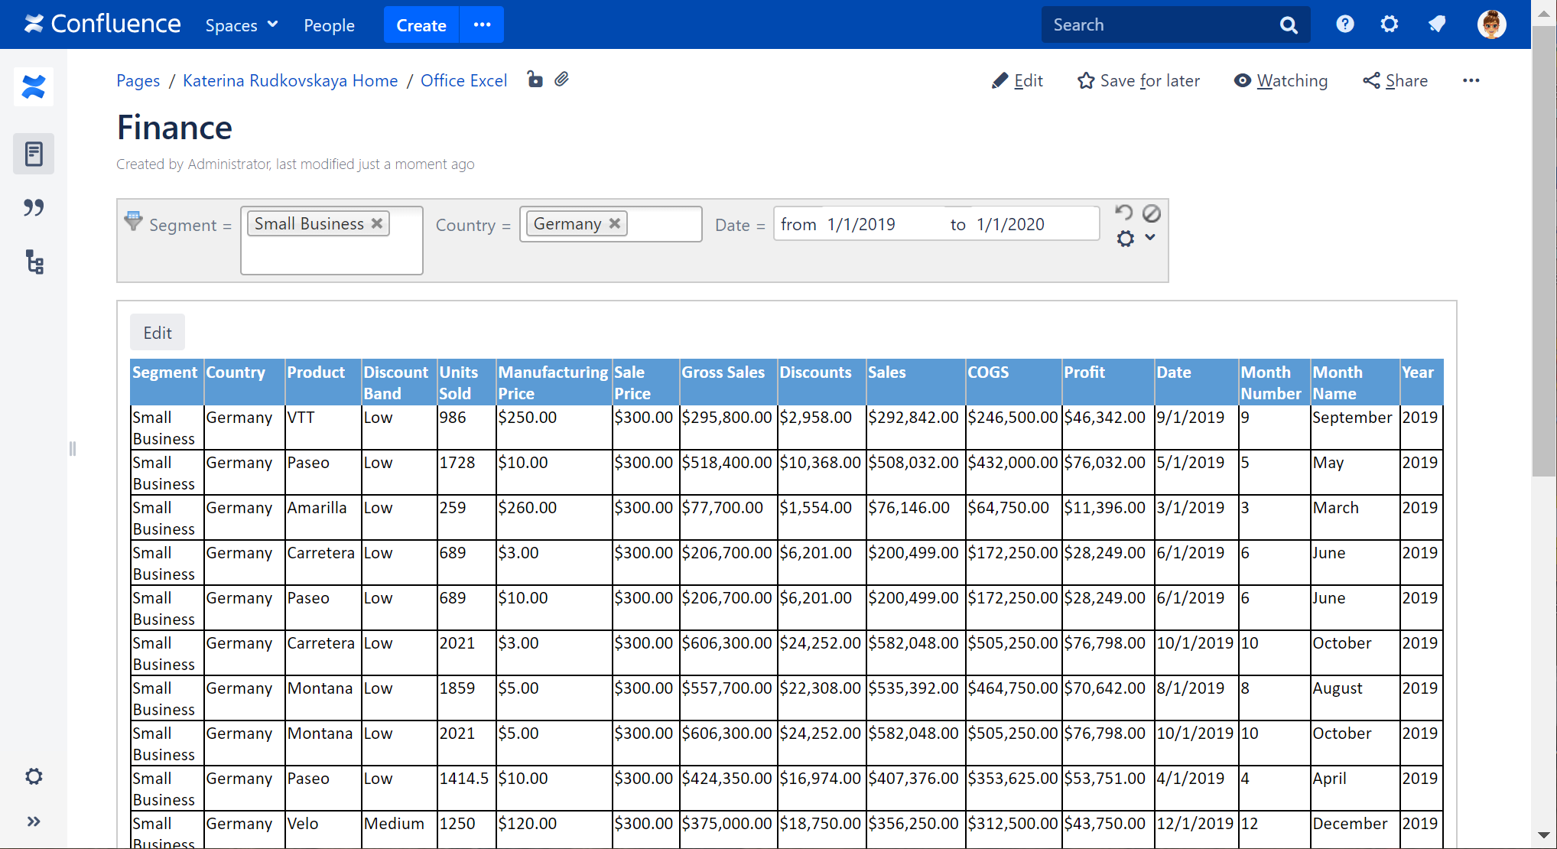Viewport: 1557px width, 849px height.
Task: Open the help question mark icon
Action: click(1345, 24)
